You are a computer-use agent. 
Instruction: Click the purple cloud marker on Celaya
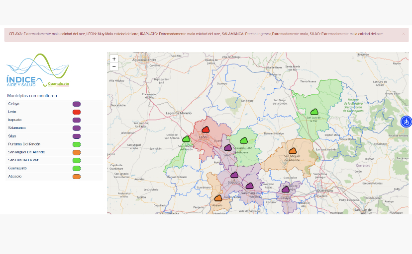(286, 190)
